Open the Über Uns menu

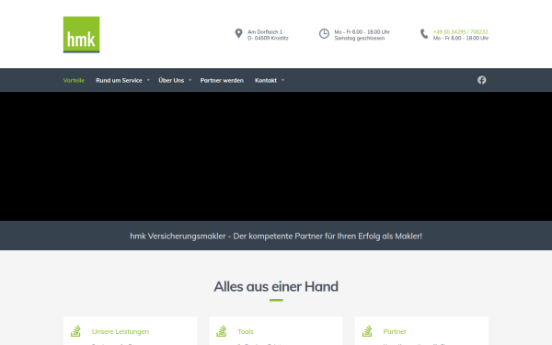[171, 81]
